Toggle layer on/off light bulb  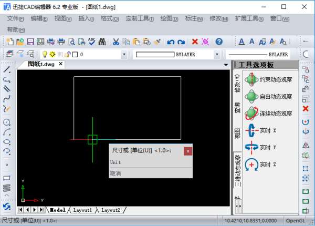tap(45, 54)
